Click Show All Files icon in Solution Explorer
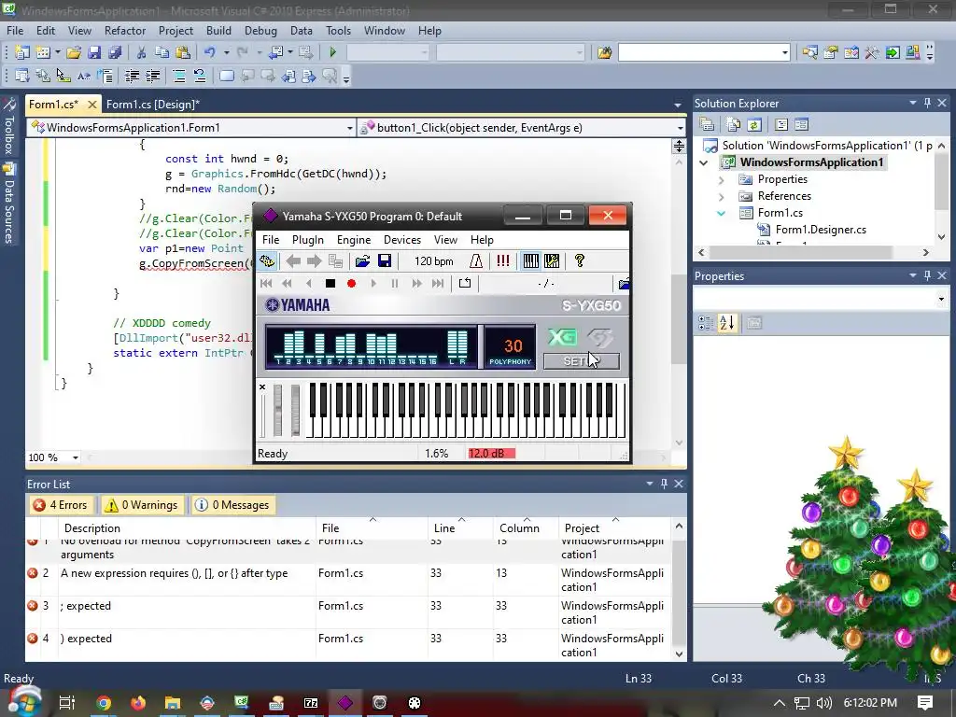 [x=734, y=124]
